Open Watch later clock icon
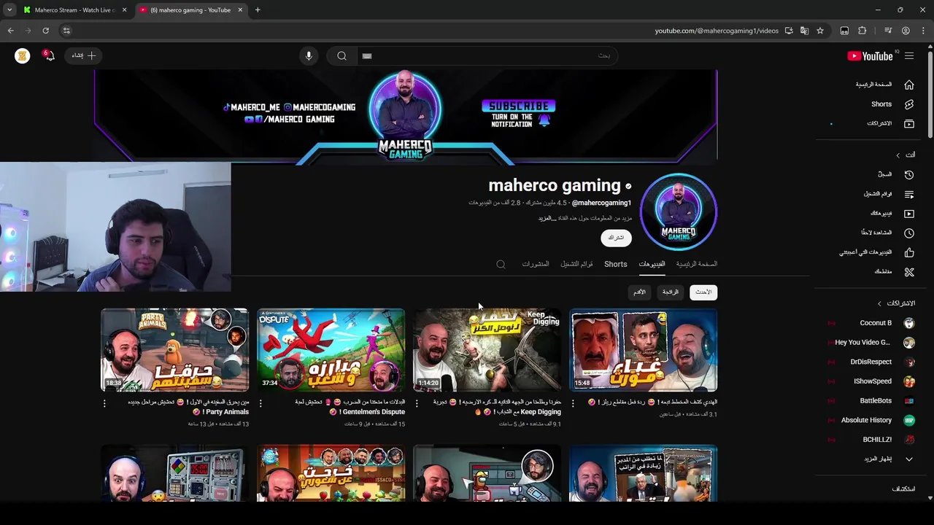934x525 pixels. pos(909,233)
